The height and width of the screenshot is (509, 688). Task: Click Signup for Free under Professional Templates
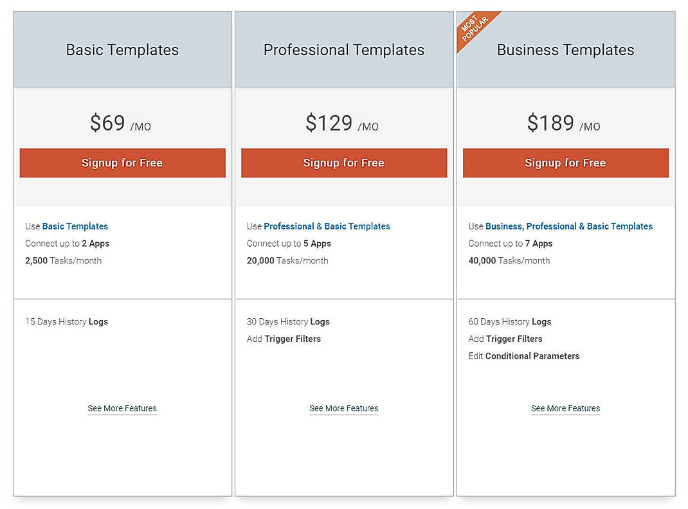click(x=344, y=163)
